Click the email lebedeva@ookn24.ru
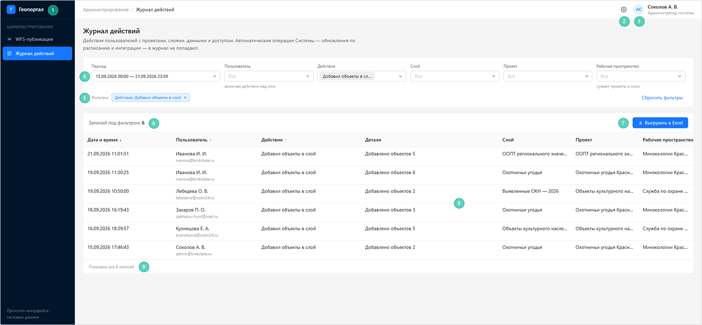The height and width of the screenshot is (325, 702). coord(195,198)
